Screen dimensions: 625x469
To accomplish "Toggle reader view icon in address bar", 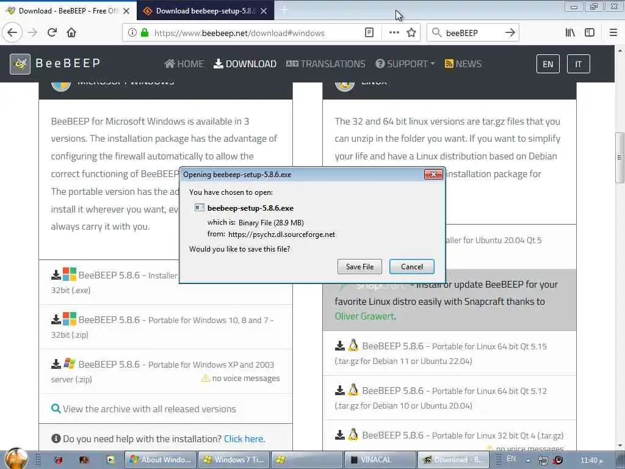I will pos(369,33).
